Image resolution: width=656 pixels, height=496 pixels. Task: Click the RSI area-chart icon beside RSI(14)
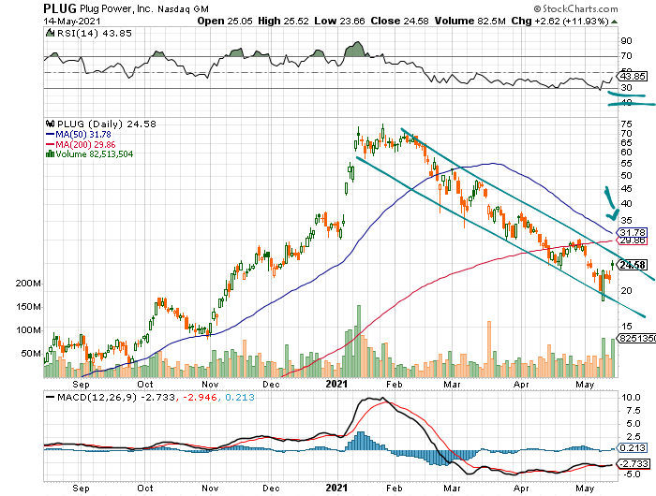[50, 33]
